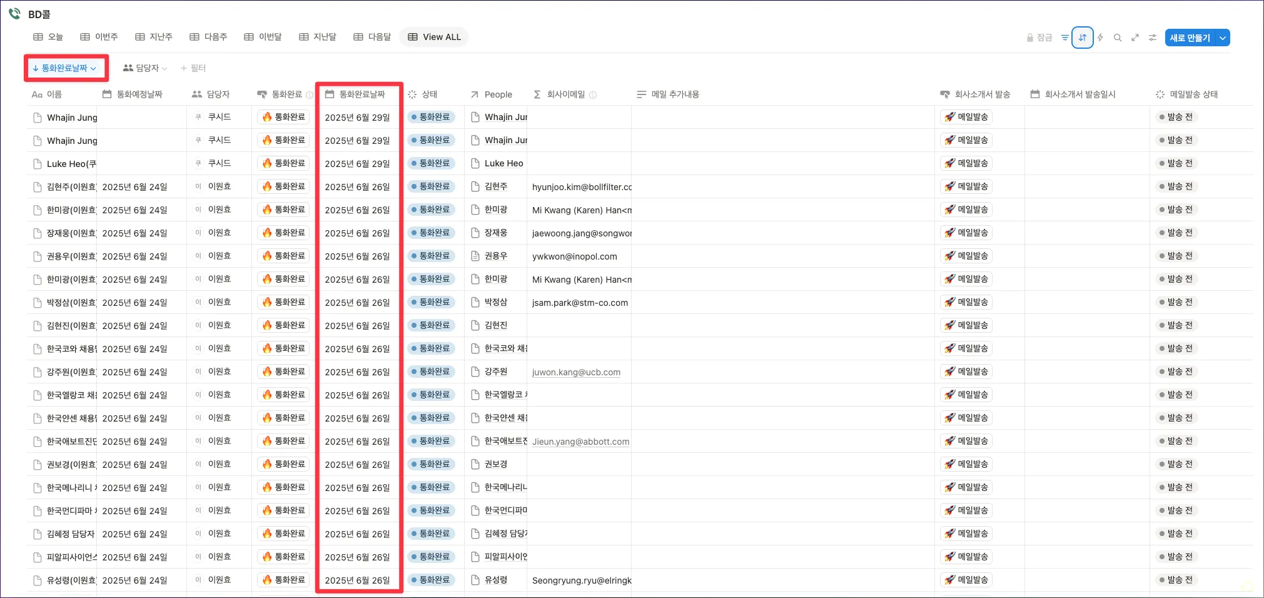Click the 발송 전 tag in the 피알피사이언스 row
This screenshot has width=1264, height=598.
1176,557
